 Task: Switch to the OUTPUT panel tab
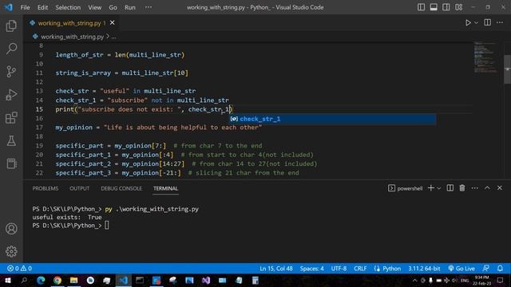79,188
